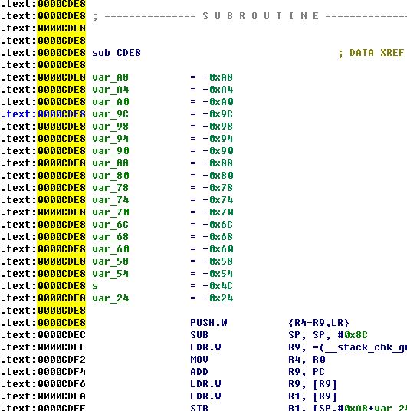Select the var_A0 variable name

(x=110, y=102)
